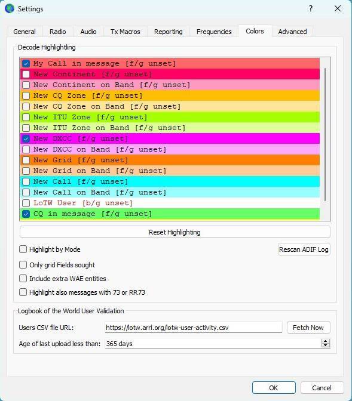
Task: Enable New Continent highlighting checkbox
Action: tap(26, 74)
